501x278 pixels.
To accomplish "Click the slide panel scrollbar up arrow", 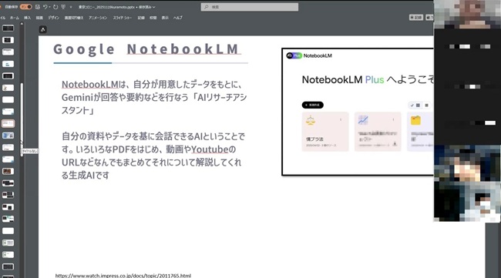I will tap(22, 24).
